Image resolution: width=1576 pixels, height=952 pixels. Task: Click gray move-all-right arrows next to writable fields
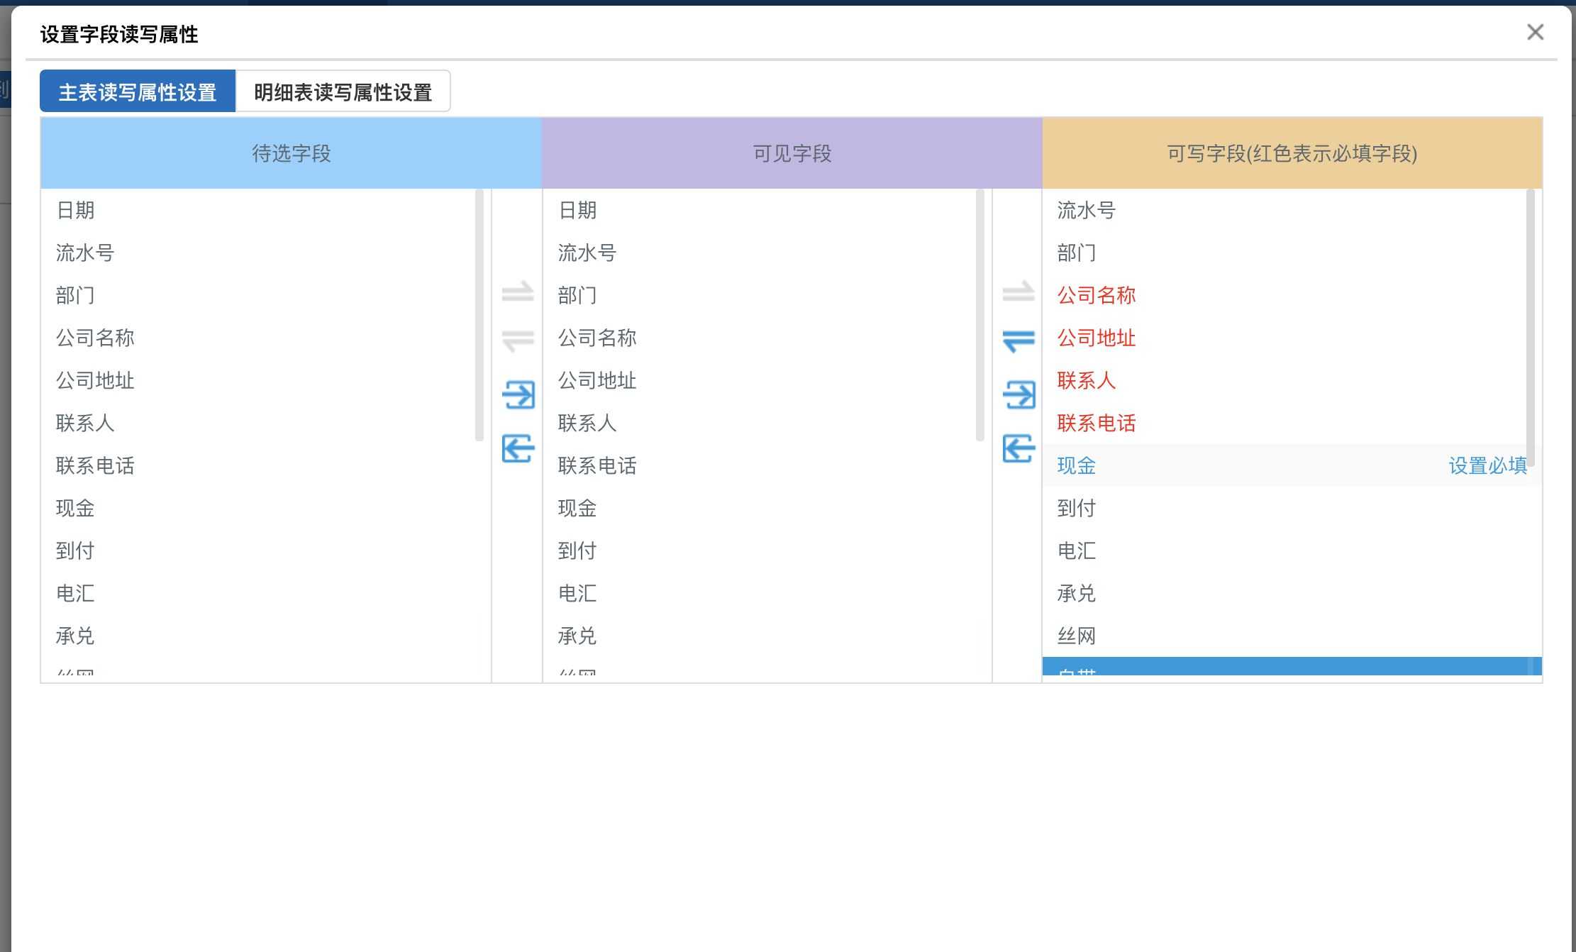point(1019,291)
